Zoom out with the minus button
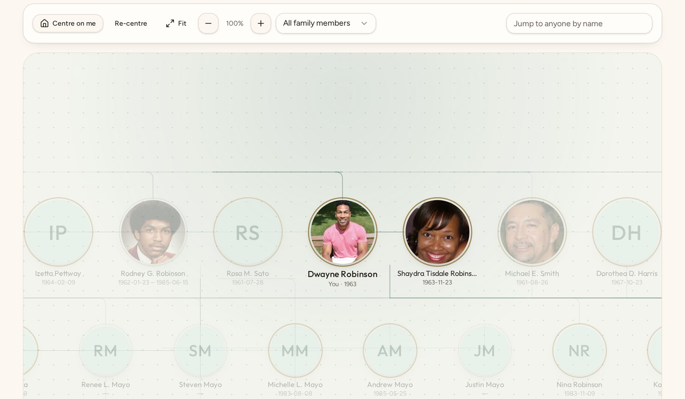 [x=208, y=24]
